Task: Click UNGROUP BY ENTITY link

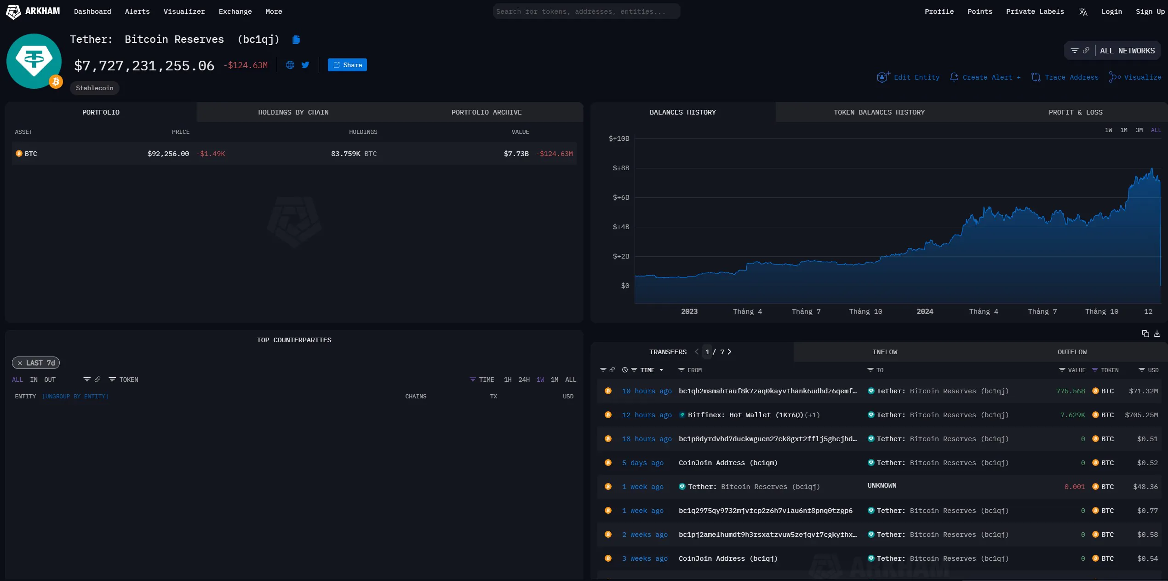Action: (75, 397)
